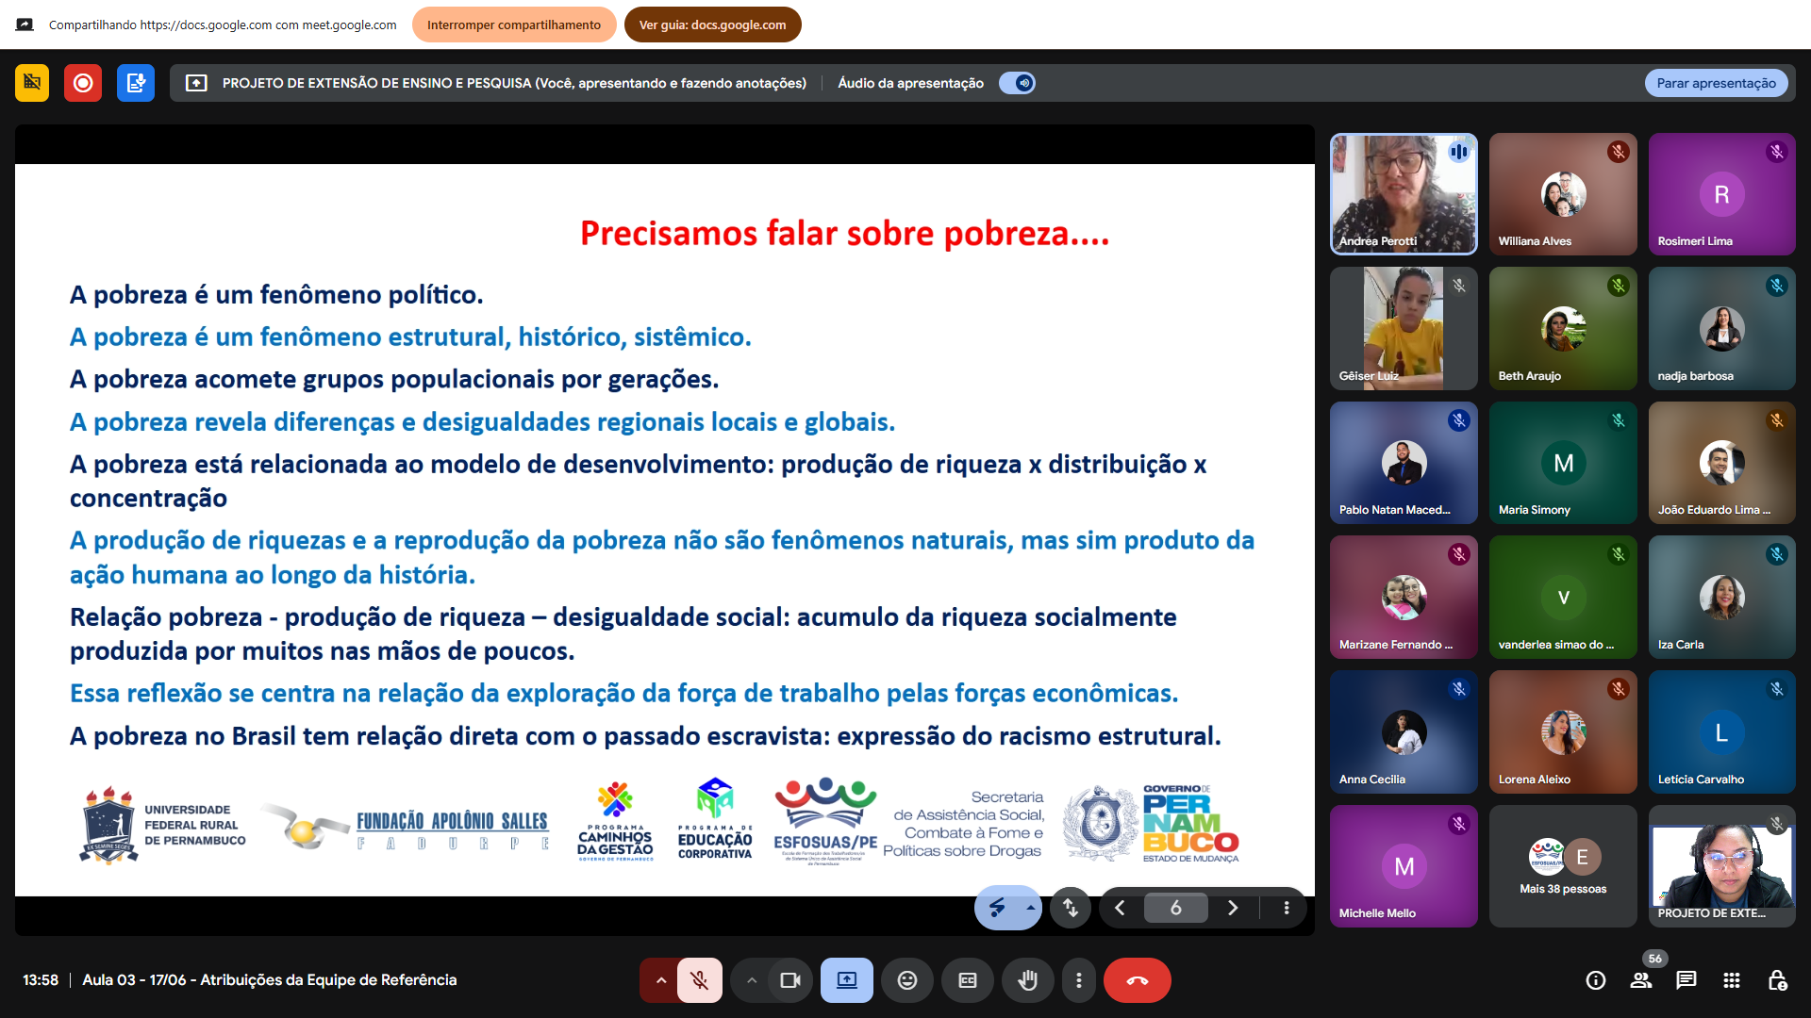Open the emoji reactions button
Viewport: 1811px width, 1018px height.
[906, 980]
